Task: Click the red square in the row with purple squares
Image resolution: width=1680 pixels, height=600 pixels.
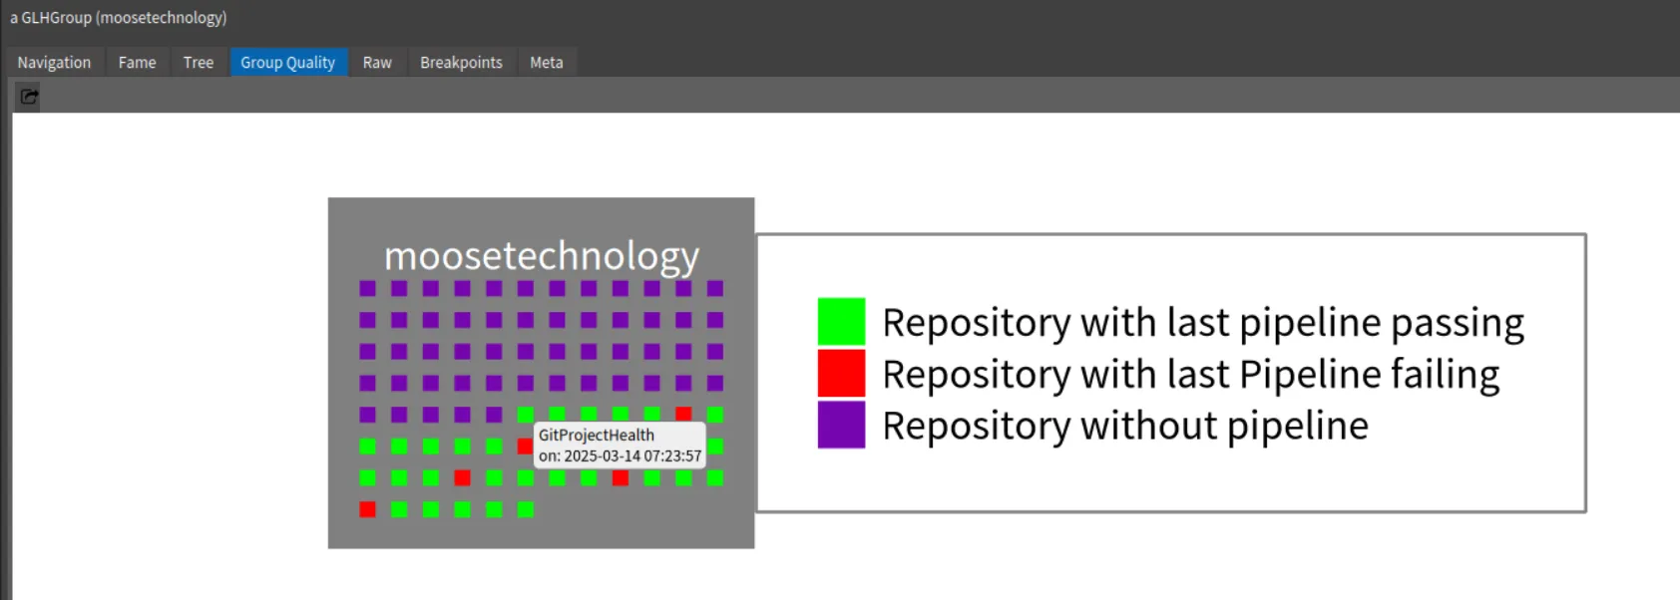Action: (x=683, y=414)
